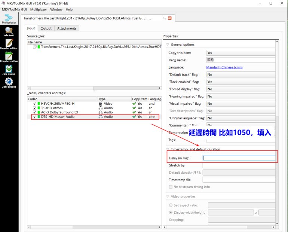Open Default track flag dropdown
Screen dimensions: 288x232
click(x=240, y=74)
